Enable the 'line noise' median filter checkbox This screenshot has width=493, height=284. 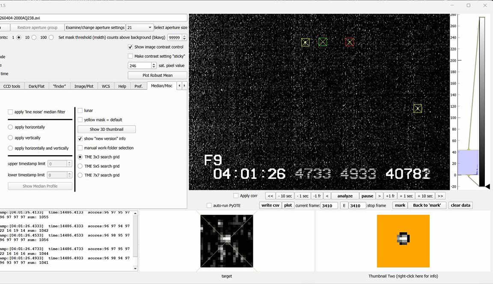10,112
